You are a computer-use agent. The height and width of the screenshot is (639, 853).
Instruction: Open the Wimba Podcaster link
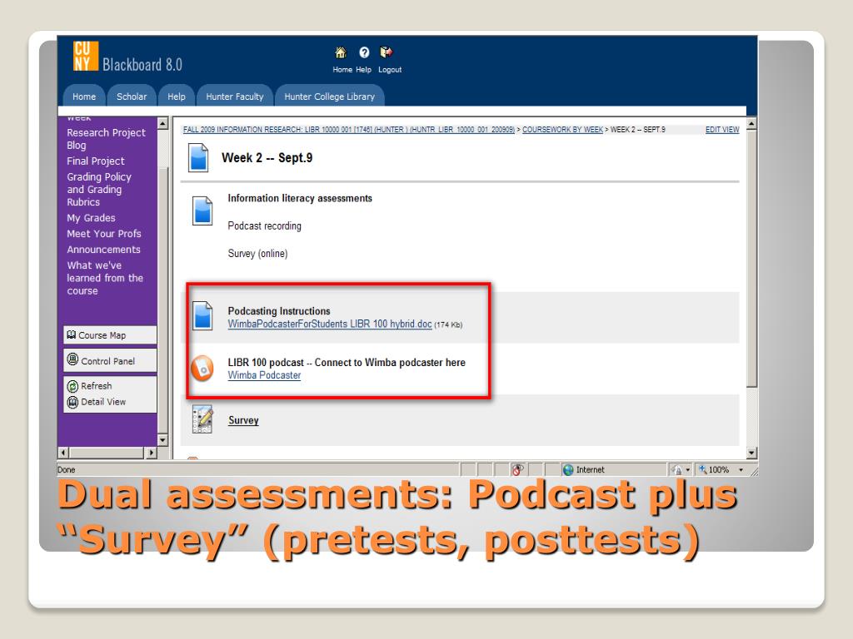pos(264,375)
